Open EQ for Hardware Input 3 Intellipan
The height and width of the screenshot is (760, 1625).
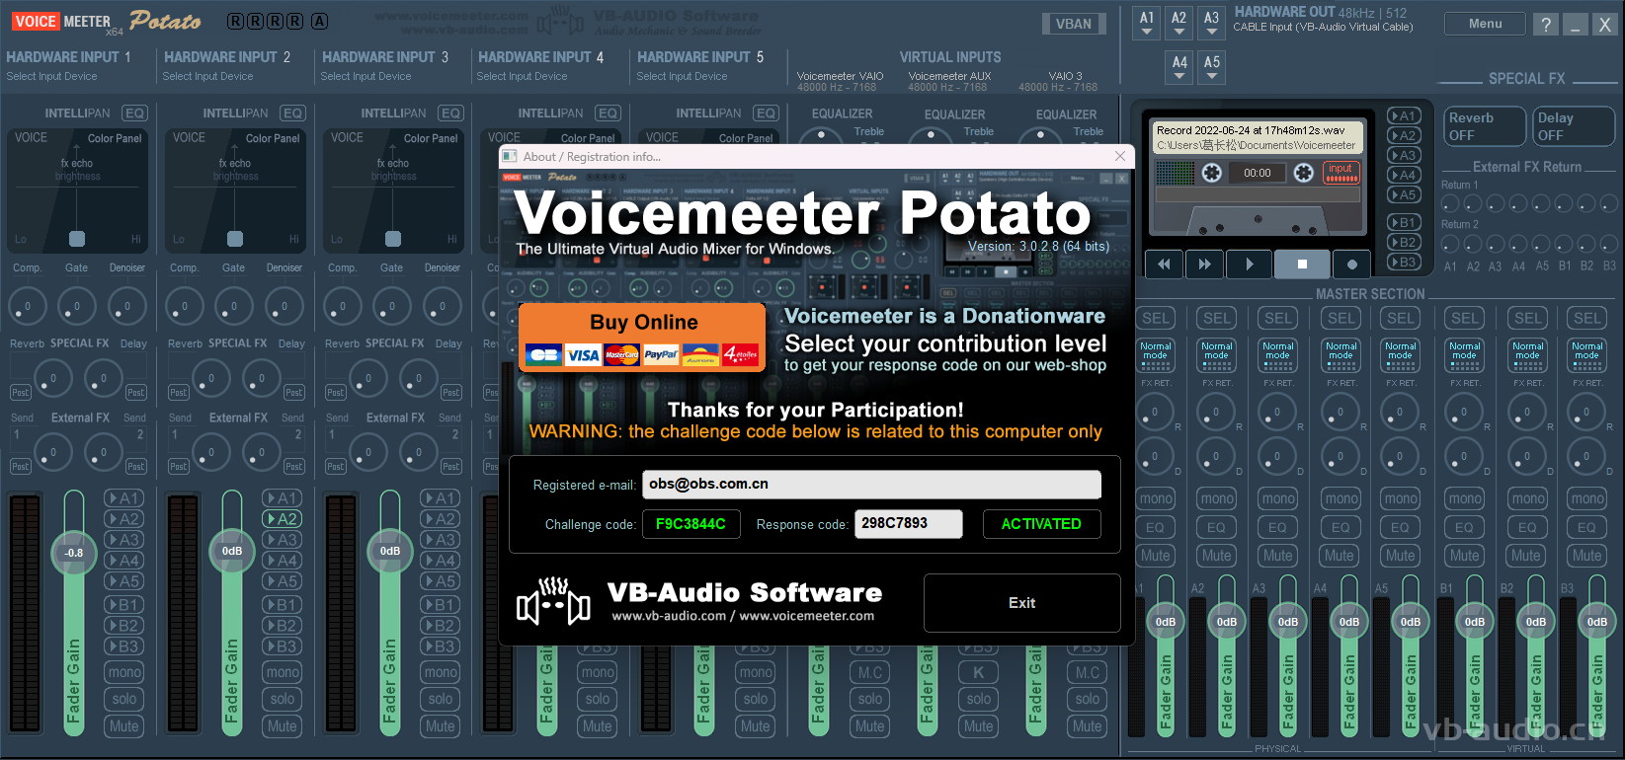pos(450,114)
